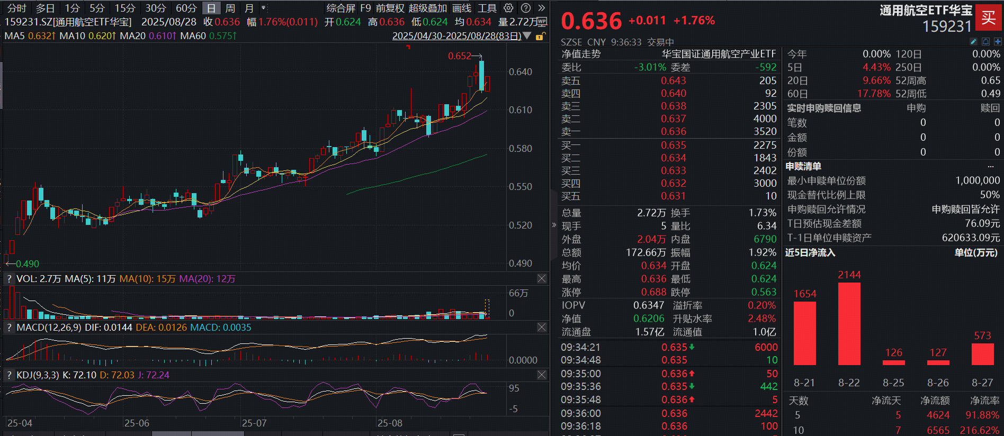The height and width of the screenshot is (436, 1004).
Task: Click the 8-22 net inflow bar
Action: pyautogui.click(x=849, y=324)
